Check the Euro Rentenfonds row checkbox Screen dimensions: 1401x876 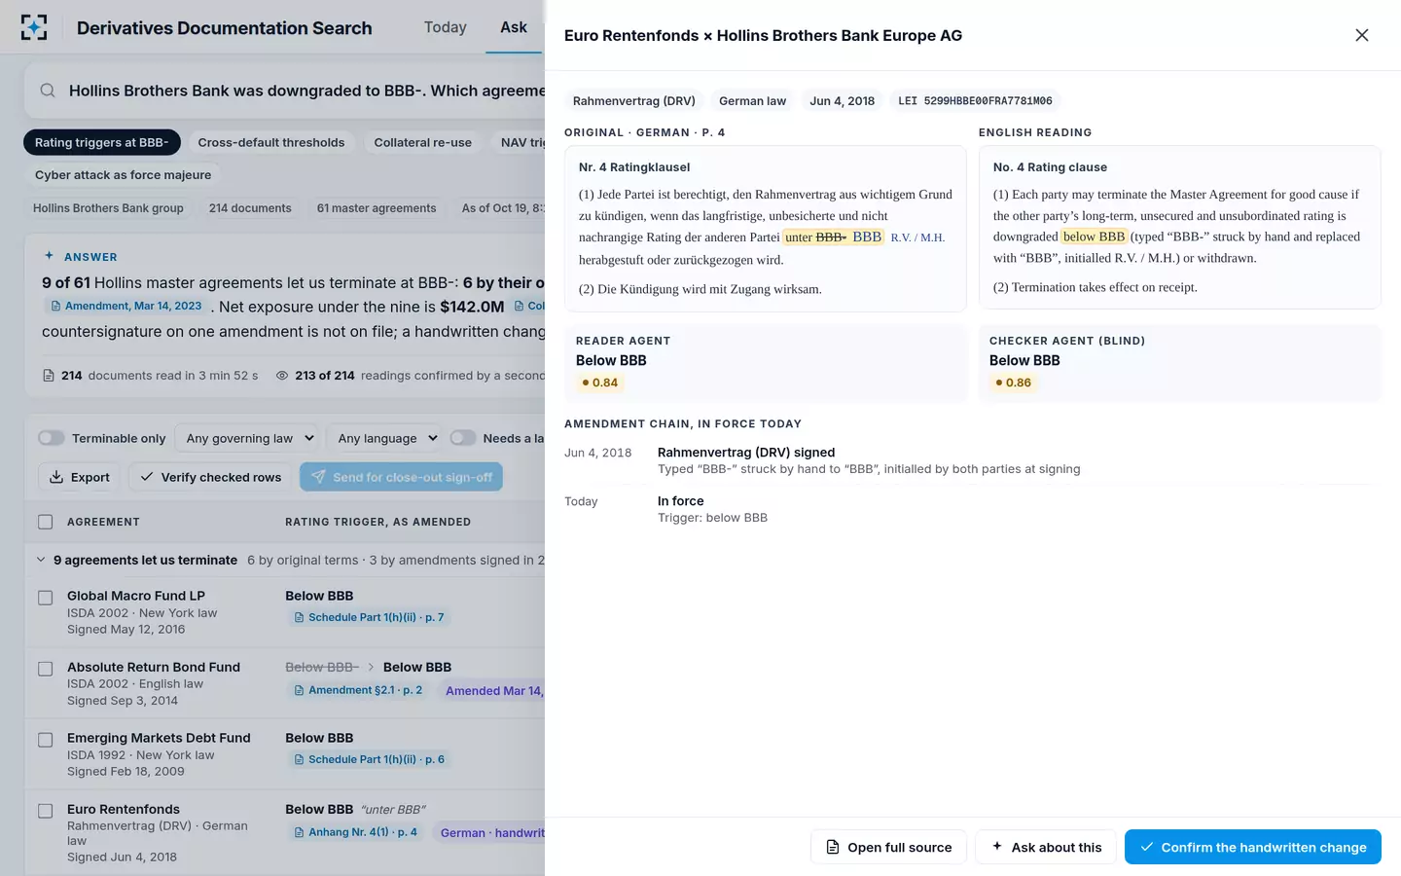pyautogui.click(x=46, y=811)
